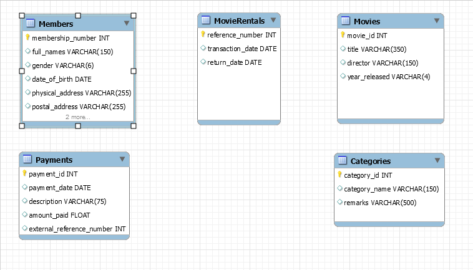Click the movie_id primary key icon

coord(343,35)
